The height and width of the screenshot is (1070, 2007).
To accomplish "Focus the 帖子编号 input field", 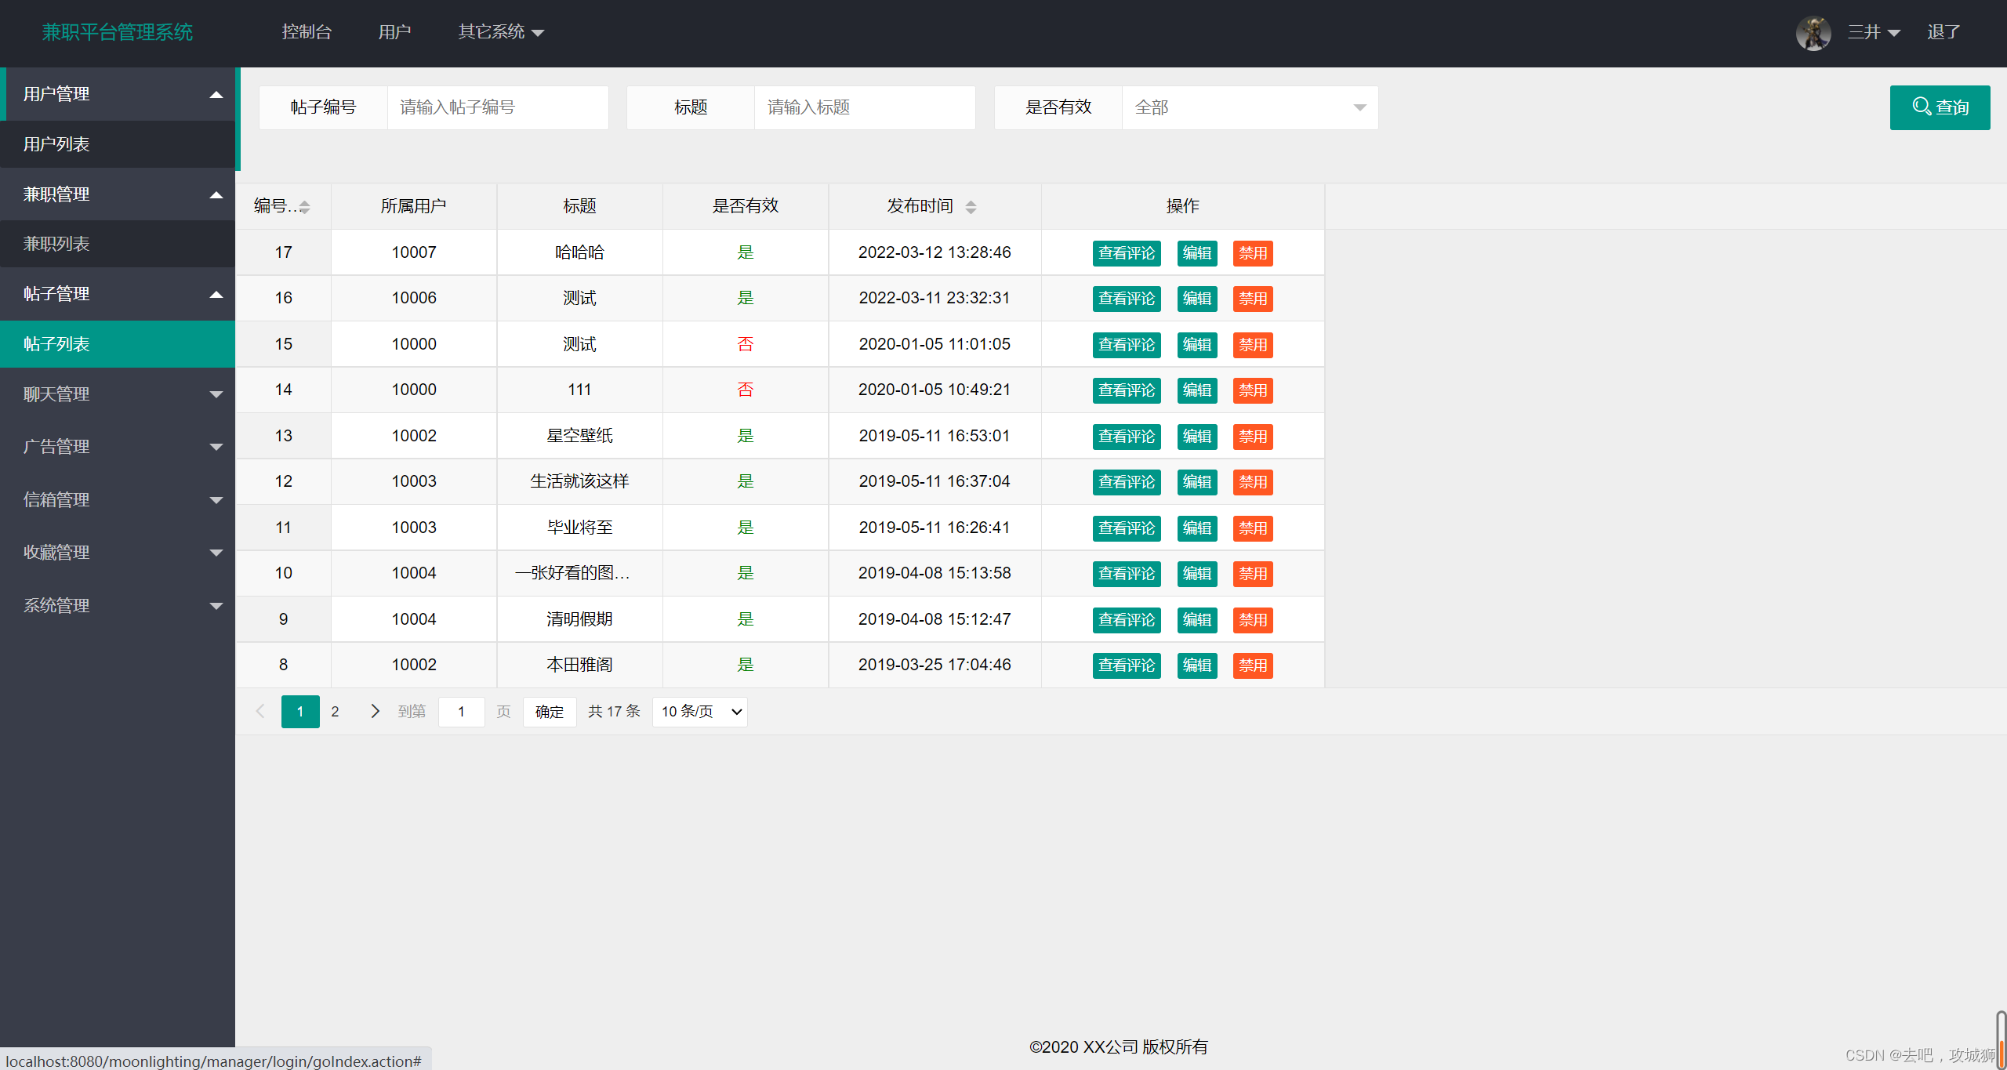I will pos(497,107).
